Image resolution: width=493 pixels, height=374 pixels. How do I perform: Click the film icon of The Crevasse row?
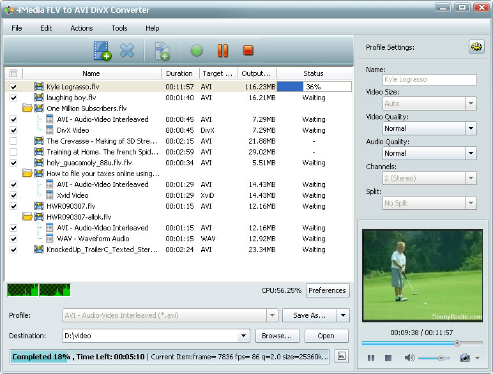[39, 141]
